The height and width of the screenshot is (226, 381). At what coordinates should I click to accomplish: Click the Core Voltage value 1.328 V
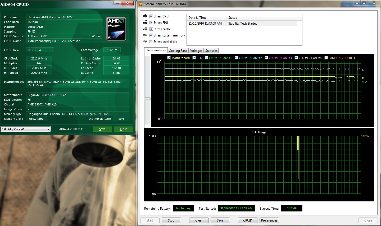112,50
